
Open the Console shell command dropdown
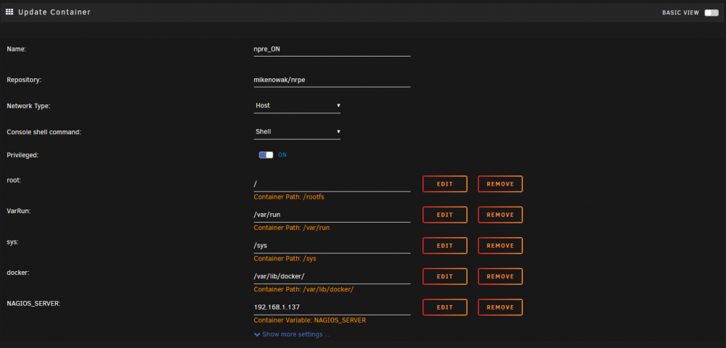pos(297,132)
